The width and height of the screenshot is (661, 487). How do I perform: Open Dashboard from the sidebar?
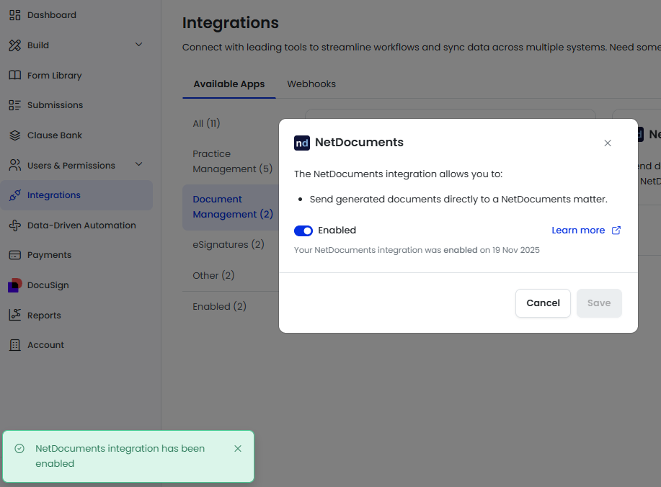(51, 14)
